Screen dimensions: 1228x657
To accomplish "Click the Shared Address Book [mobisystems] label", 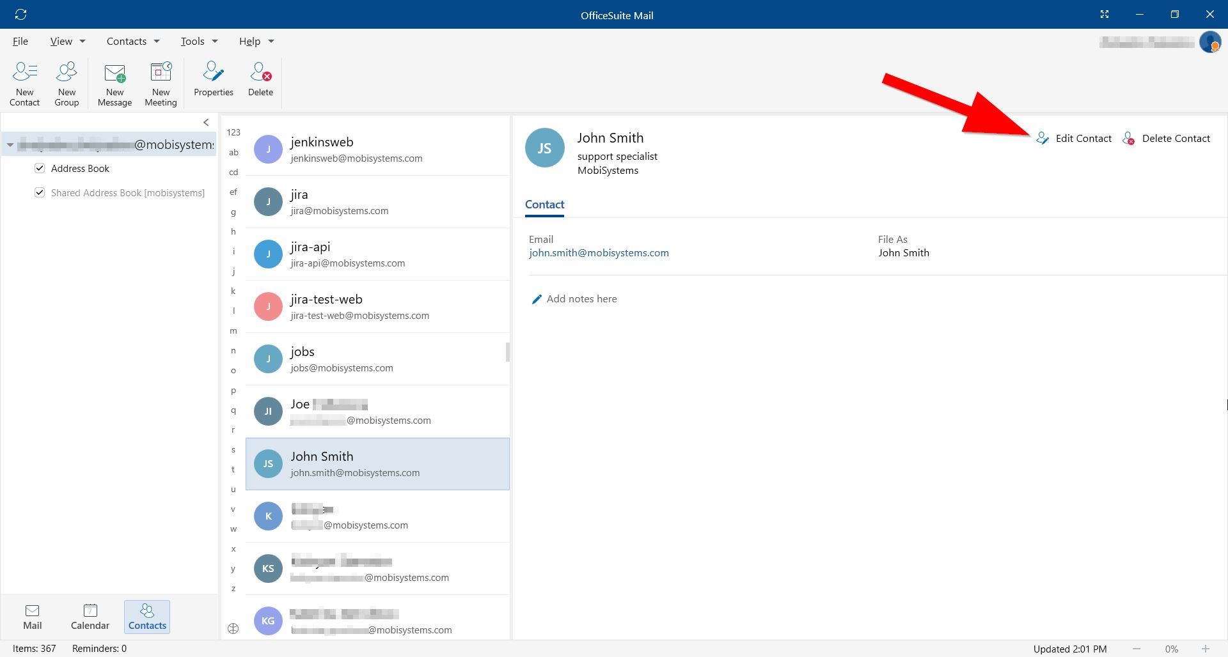I will click(x=128, y=192).
